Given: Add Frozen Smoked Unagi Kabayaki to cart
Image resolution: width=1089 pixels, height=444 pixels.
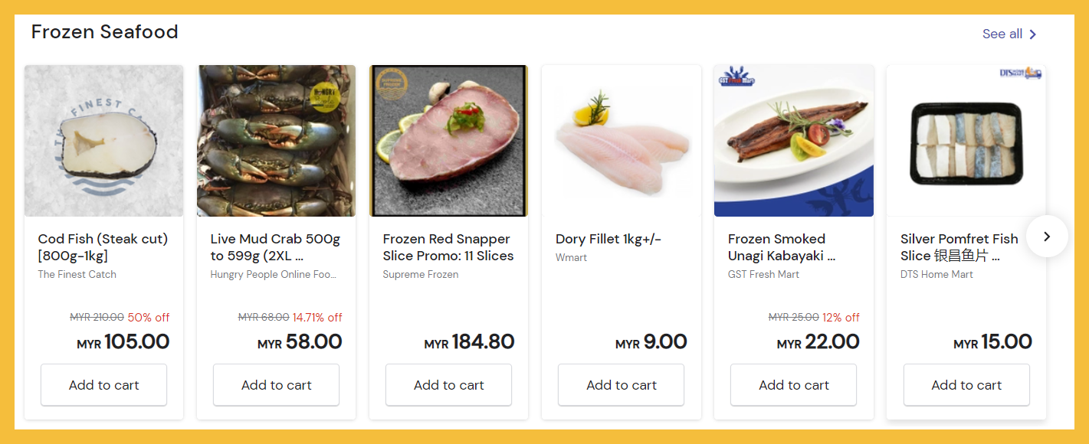Looking at the screenshot, I should point(794,385).
